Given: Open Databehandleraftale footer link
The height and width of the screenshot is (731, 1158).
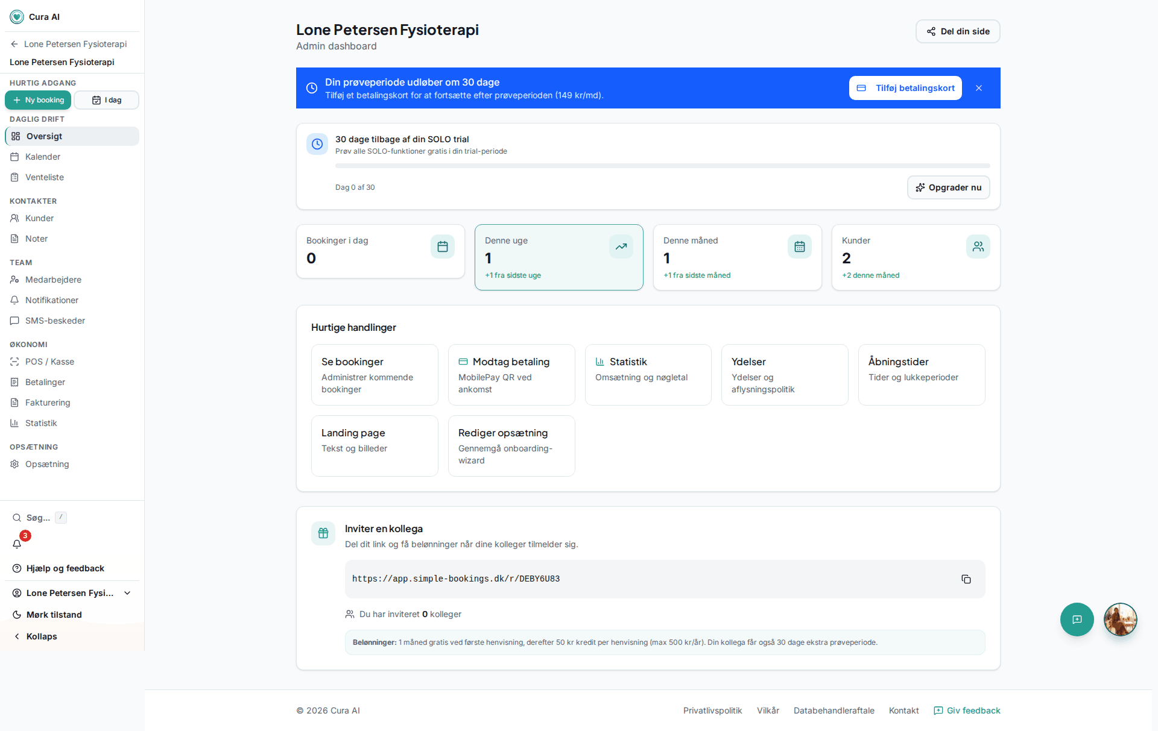Looking at the screenshot, I should pyautogui.click(x=834, y=711).
